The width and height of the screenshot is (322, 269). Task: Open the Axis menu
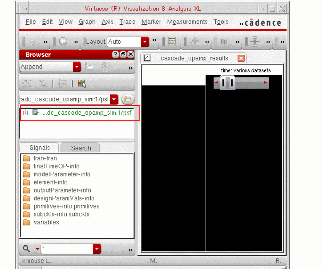click(107, 21)
